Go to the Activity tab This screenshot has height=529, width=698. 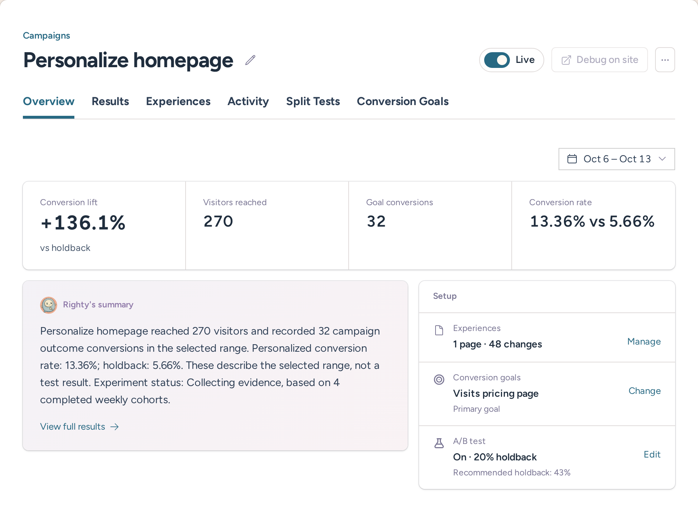(248, 102)
